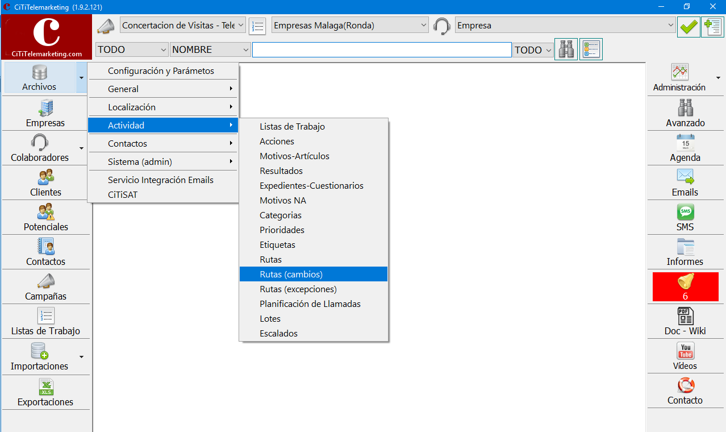Open the Empresa type dropdown
726x432 pixels.
(x=565, y=26)
